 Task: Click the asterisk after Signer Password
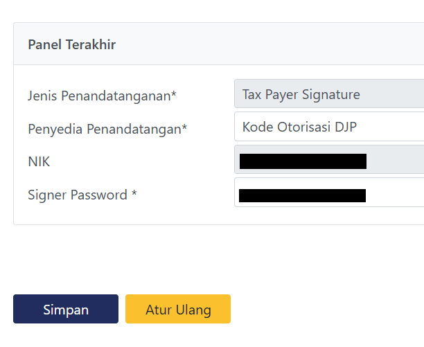click(x=134, y=195)
